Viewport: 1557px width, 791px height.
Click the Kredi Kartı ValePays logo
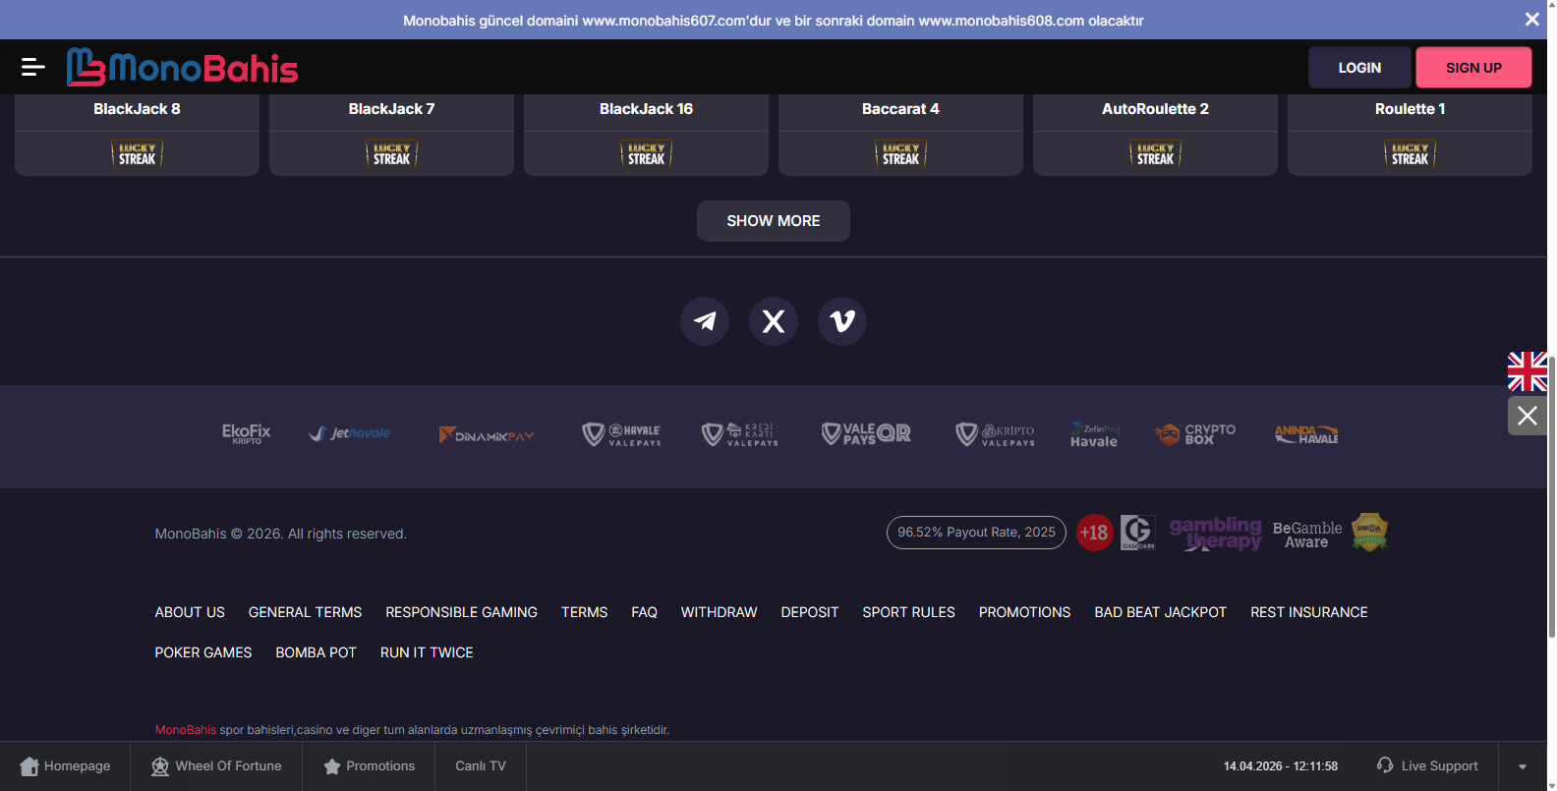(740, 434)
